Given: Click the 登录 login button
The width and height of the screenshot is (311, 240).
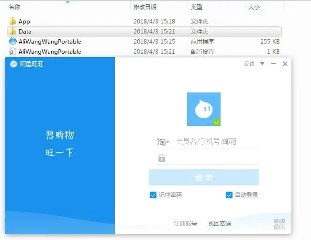Looking at the screenshot, I should click(204, 177).
